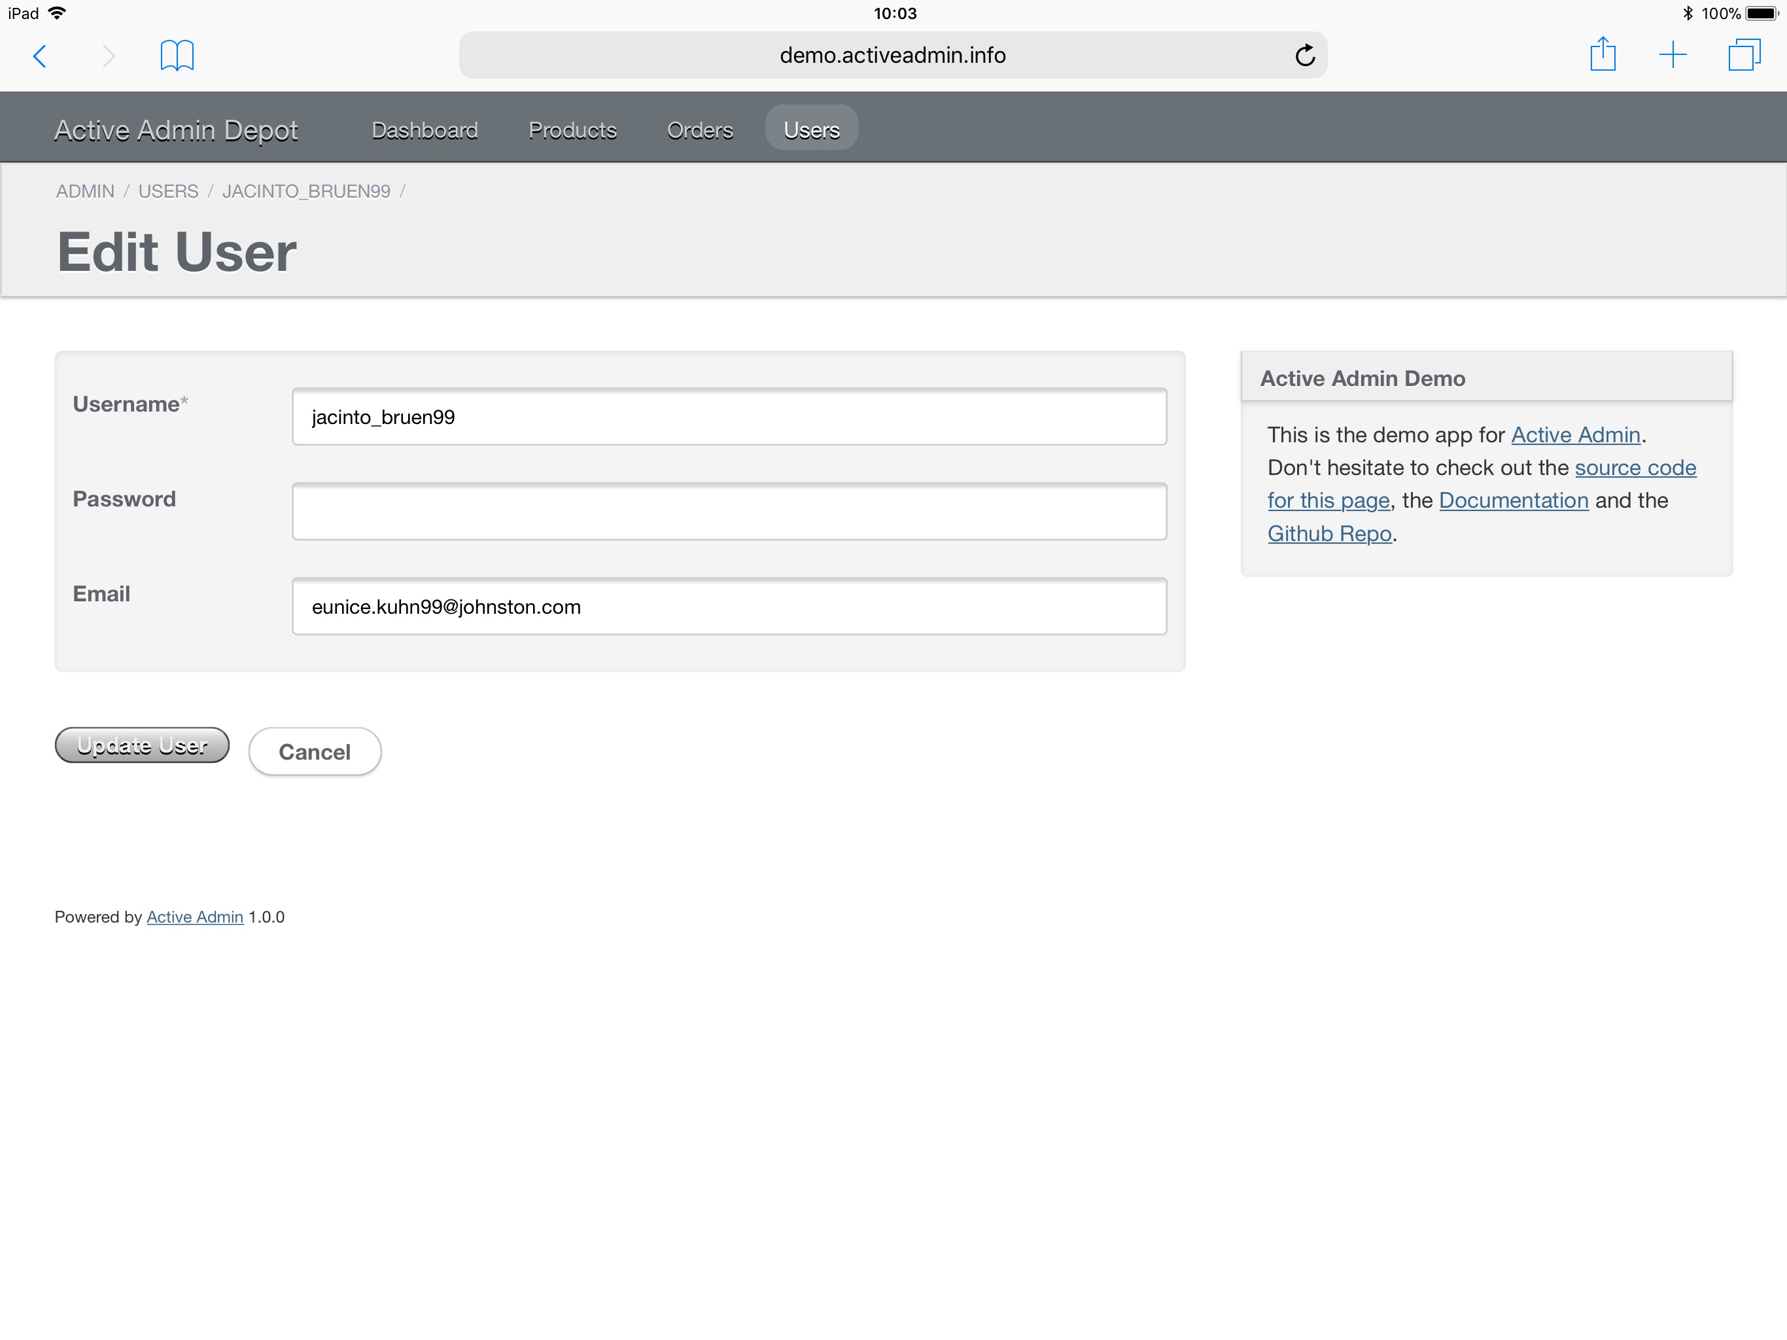Click JACINTO_BRUEN99 breadcrumb link
Viewport: 1787px width, 1340px height.
[306, 192]
